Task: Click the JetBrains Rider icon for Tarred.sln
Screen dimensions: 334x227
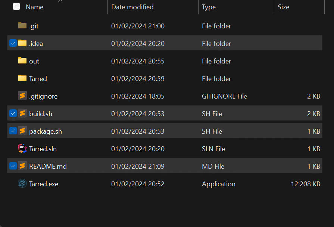Action: point(22,148)
